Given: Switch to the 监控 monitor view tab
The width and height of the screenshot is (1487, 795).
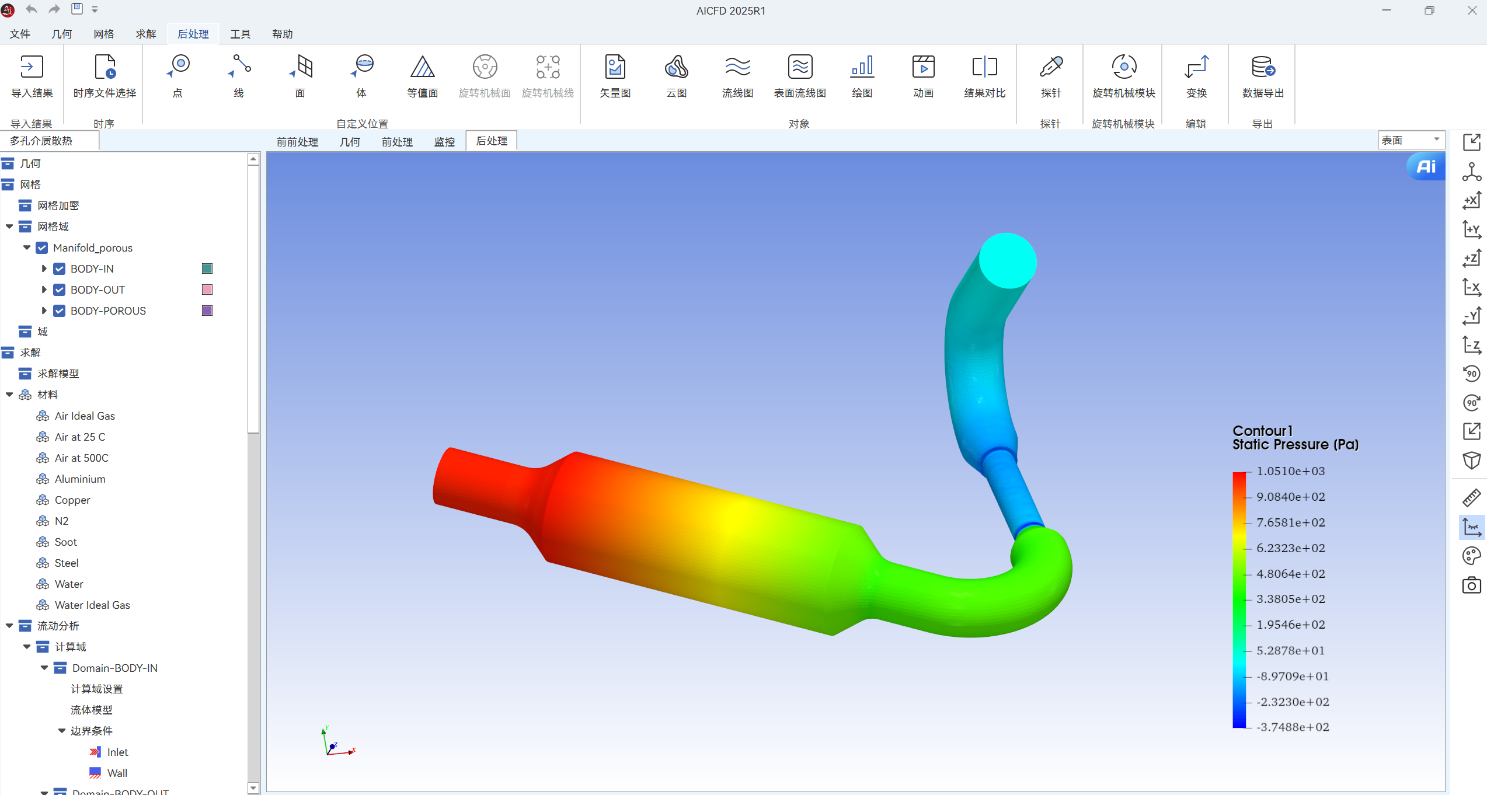Looking at the screenshot, I should [x=444, y=141].
